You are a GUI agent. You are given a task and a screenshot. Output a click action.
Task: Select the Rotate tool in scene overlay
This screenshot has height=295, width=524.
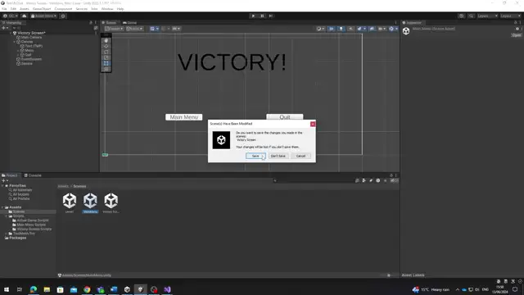[106, 52]
